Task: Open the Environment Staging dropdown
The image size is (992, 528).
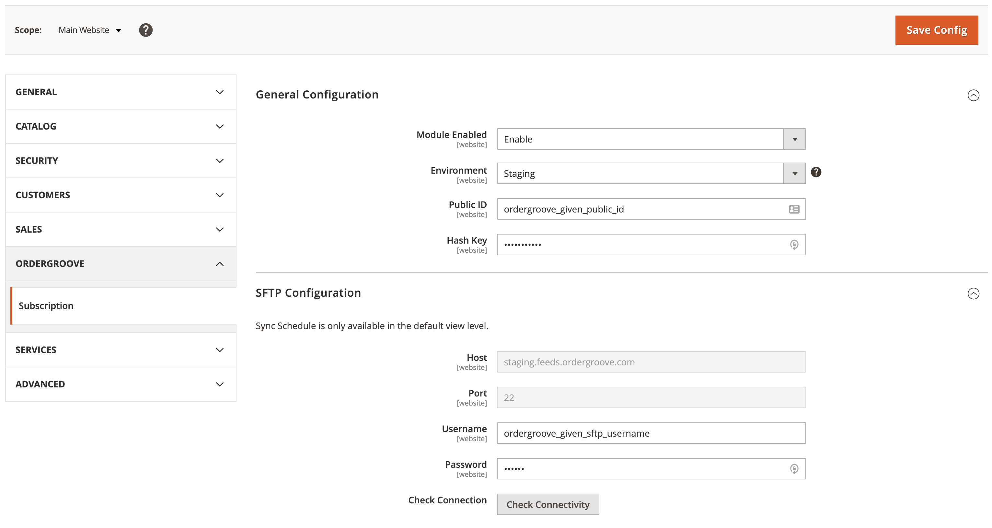Action: [x=651, y=173]
